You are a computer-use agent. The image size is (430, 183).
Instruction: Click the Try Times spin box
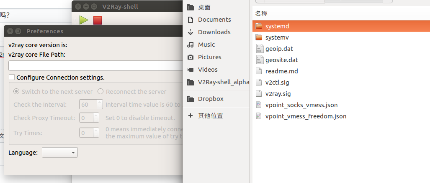tap(89, 133)
